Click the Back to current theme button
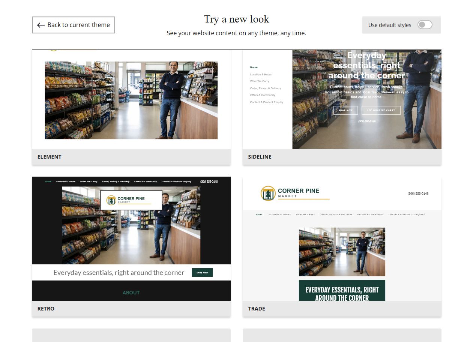This screenshot has width=473, height=342. [x=74, y=25]
